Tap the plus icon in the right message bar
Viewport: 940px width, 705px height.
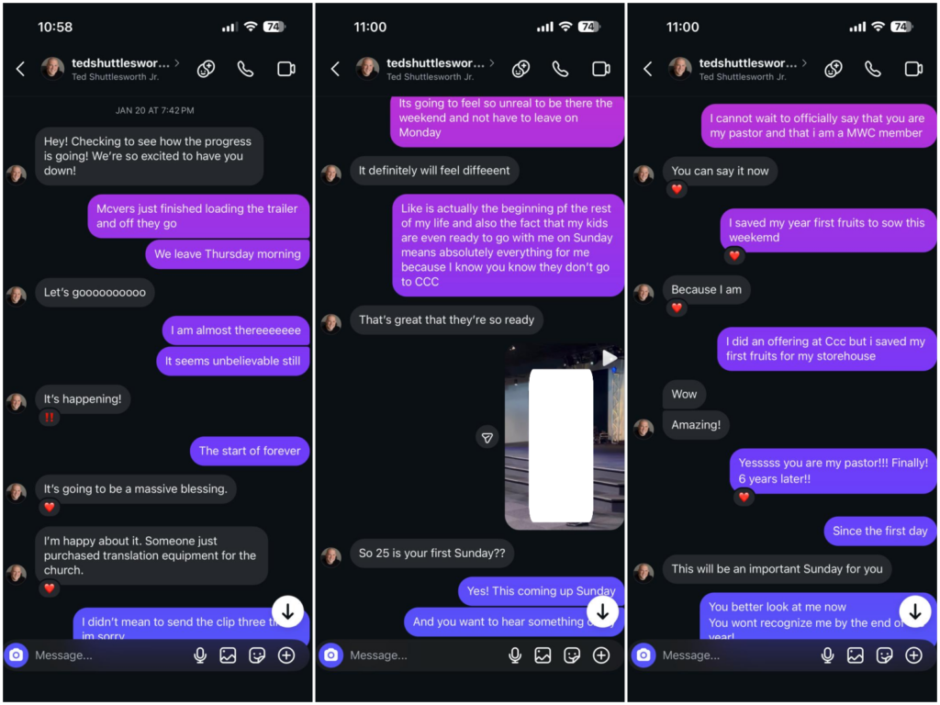coord(913,655)
